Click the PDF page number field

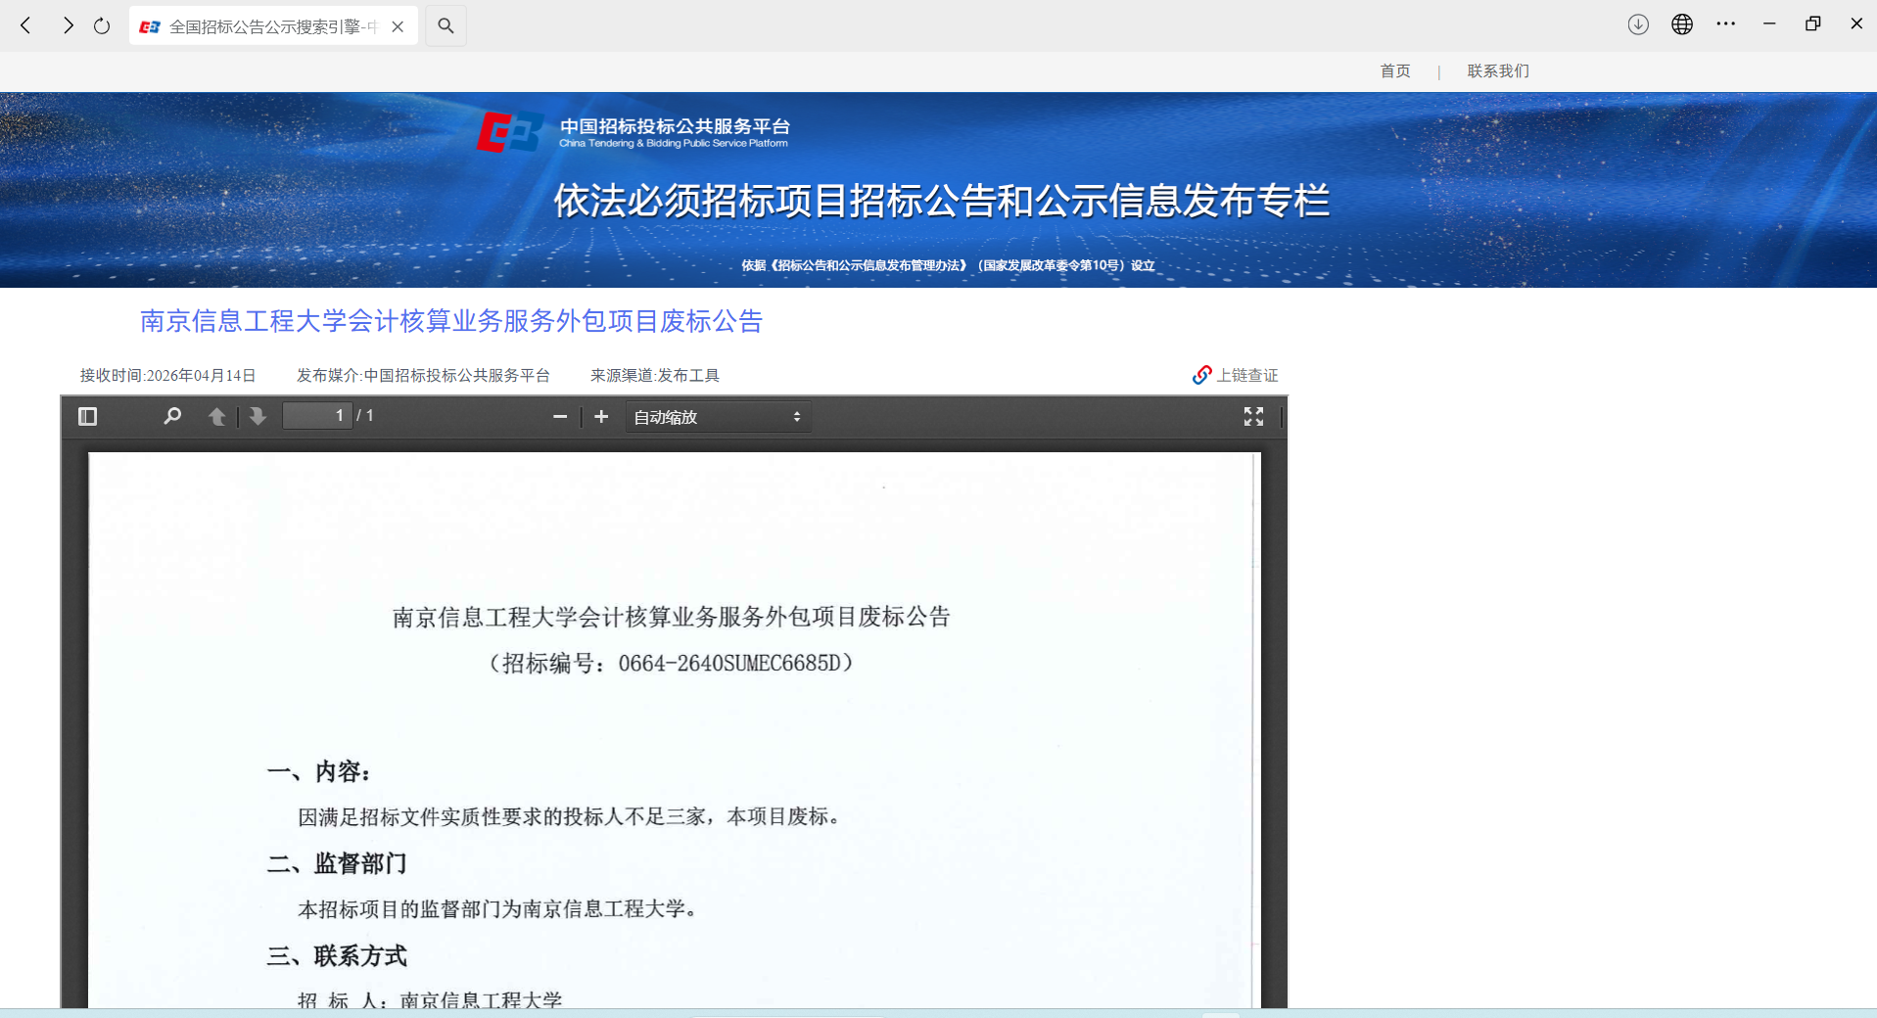pyautogui.click(x=317, y=416)
